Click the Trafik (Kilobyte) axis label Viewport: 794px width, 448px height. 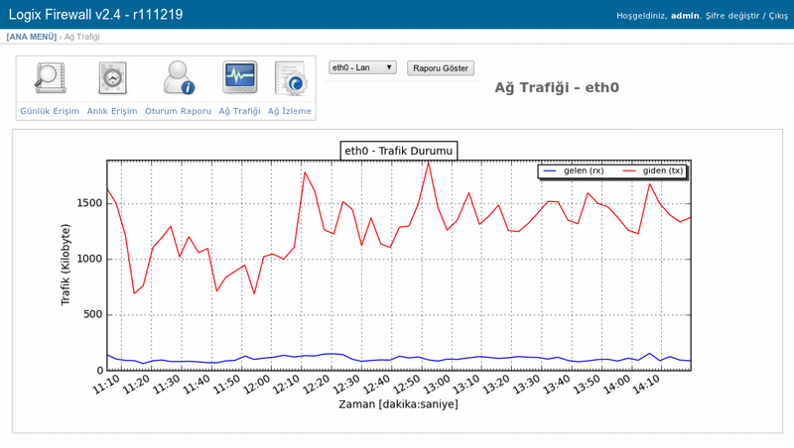pos(66,265)
